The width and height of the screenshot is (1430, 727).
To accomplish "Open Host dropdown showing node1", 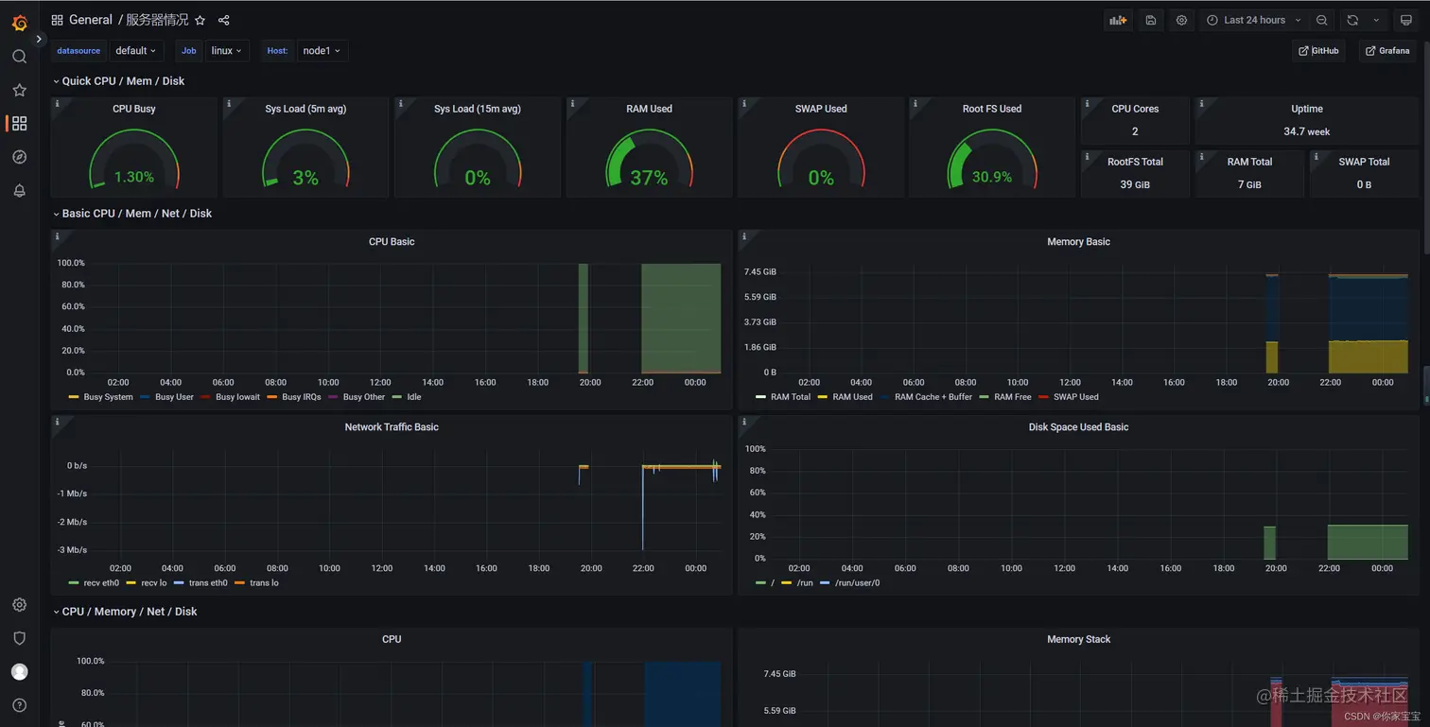I will pyautogui.click(x=322, y=51).
